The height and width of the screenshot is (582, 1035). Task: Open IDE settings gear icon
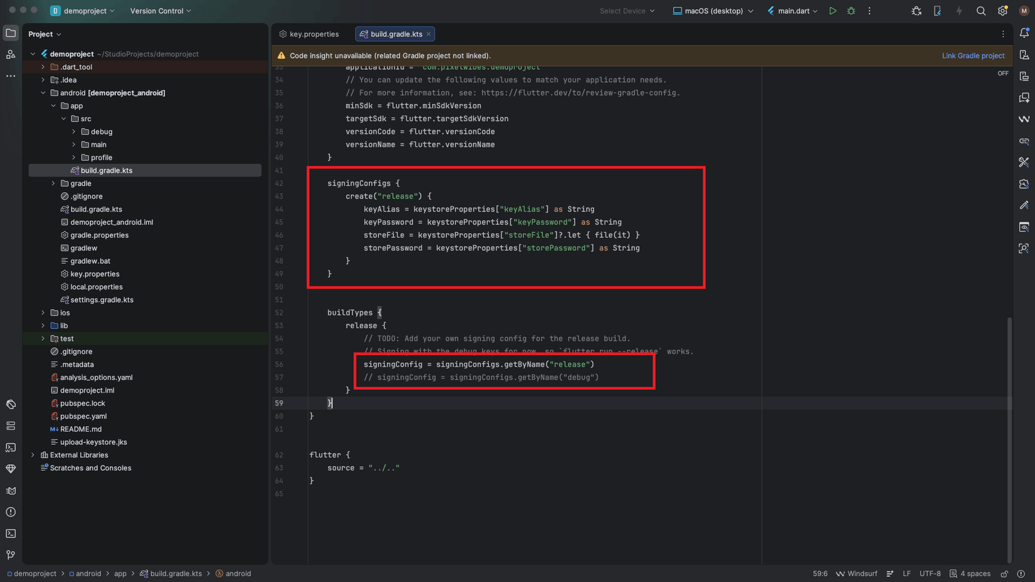click(x=1003, y=11)
